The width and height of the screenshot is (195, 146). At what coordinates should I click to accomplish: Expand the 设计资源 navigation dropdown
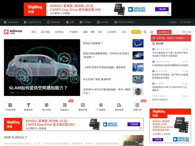(x=46, y=32)
